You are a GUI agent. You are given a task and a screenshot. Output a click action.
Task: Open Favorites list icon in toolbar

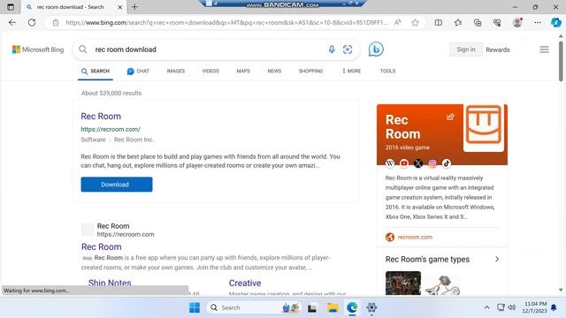(458, 22)
